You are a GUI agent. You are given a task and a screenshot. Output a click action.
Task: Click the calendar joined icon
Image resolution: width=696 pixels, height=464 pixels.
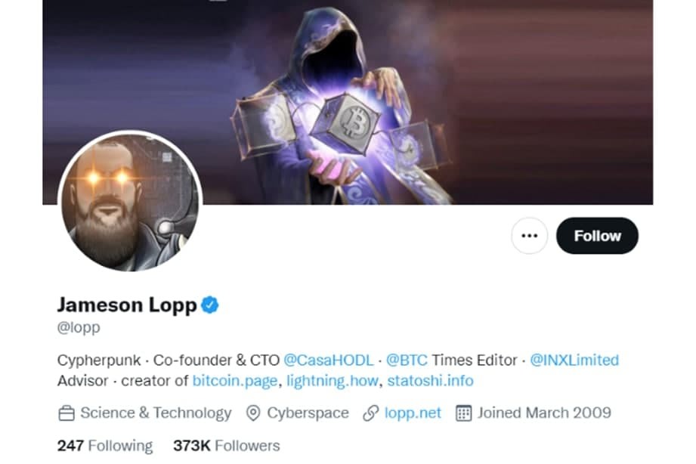463,413
